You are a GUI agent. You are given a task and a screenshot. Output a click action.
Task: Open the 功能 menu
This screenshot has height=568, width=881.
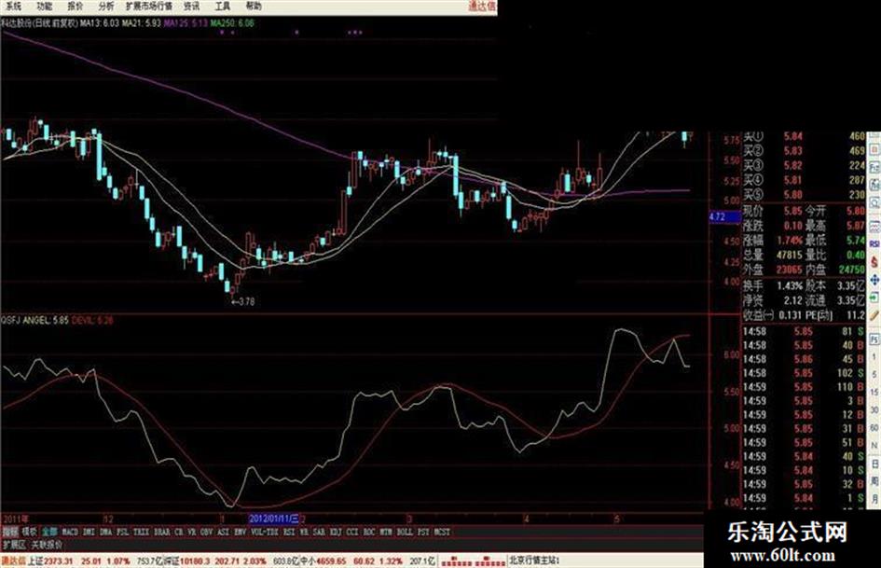(45, 7)
